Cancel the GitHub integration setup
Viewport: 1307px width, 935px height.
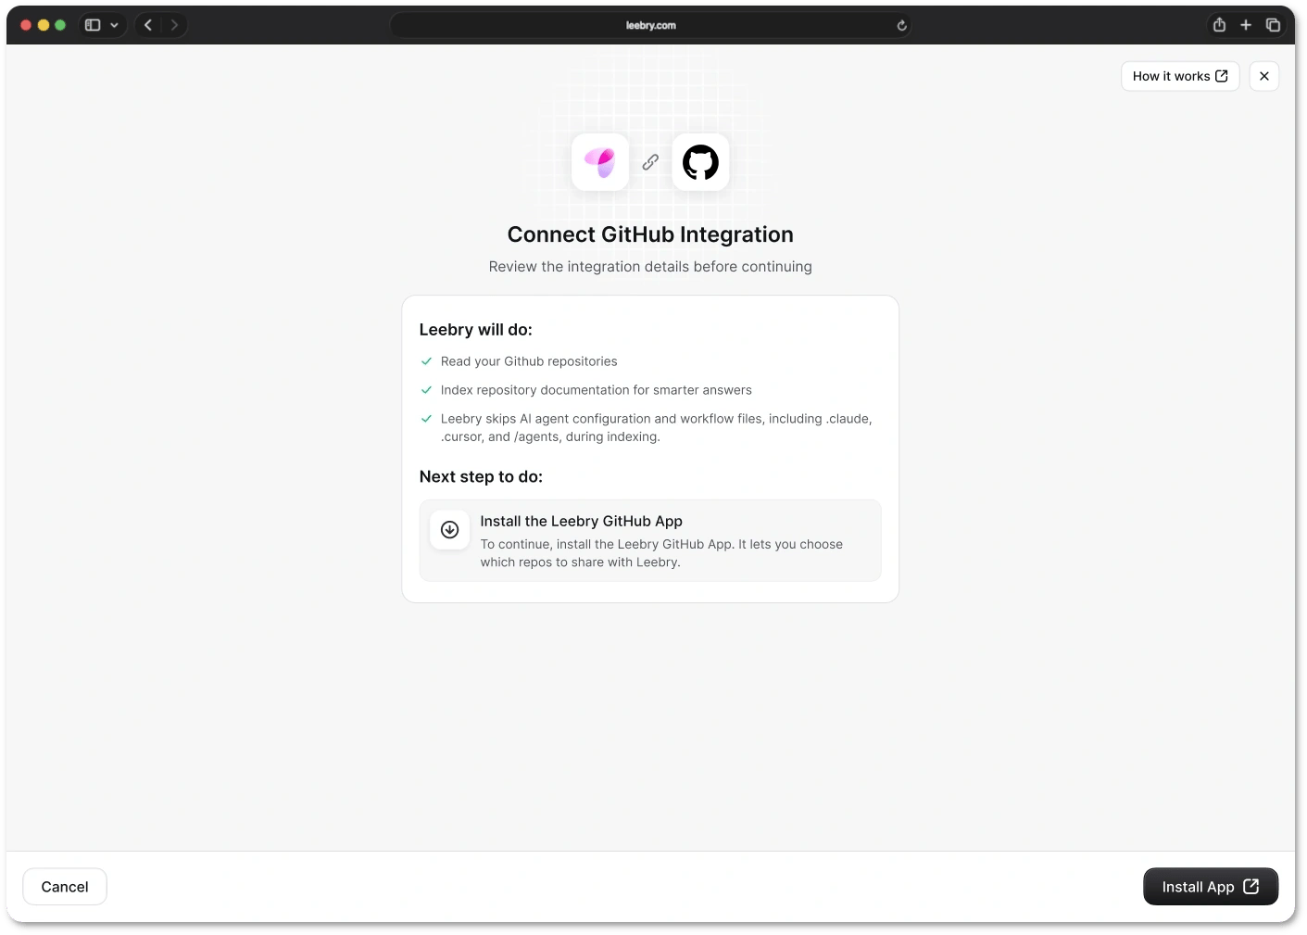coord(65,887)
